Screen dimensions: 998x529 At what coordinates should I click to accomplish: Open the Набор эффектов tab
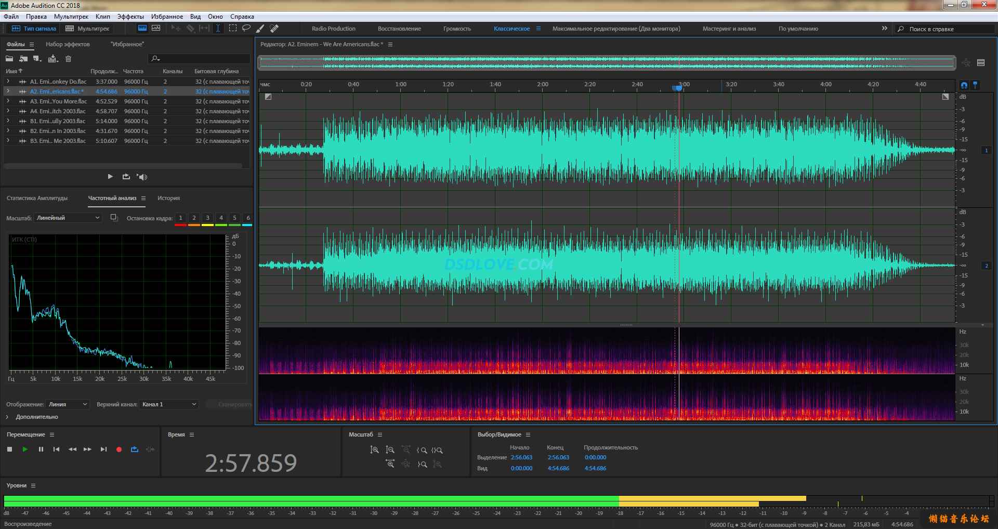click(68, 44)
